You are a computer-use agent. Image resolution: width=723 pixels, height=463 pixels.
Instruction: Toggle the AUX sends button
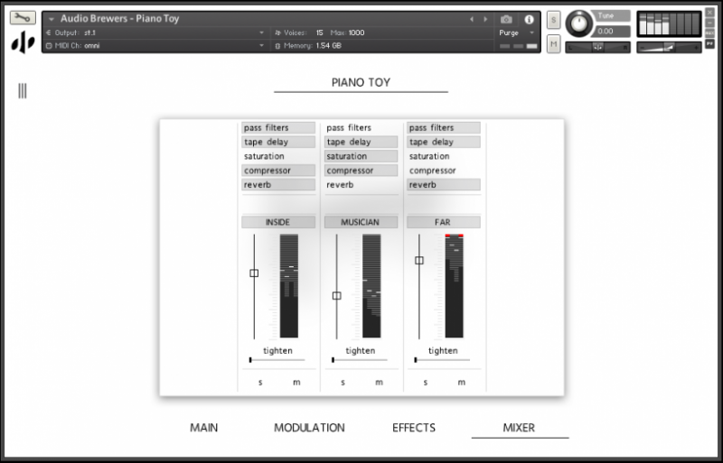coord(709,33)
